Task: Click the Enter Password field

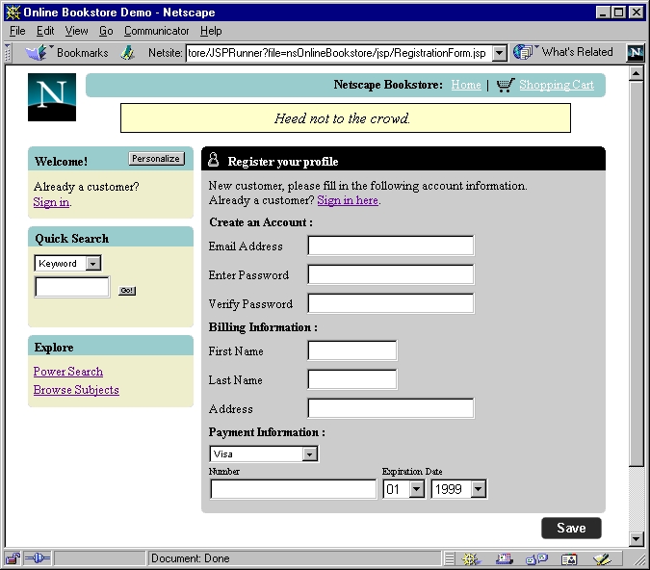Action: point(391,274)
